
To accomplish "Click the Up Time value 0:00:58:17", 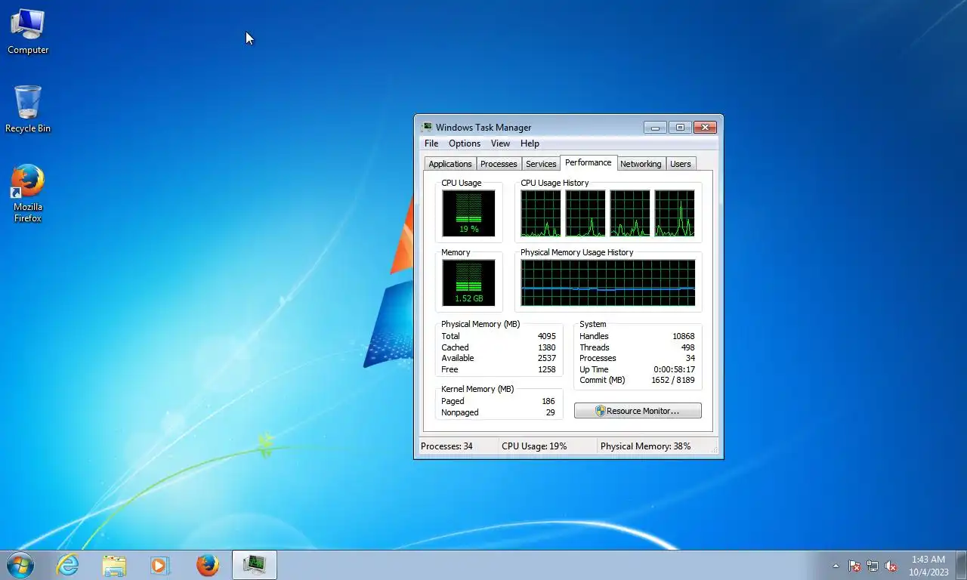I will point(675,369).
